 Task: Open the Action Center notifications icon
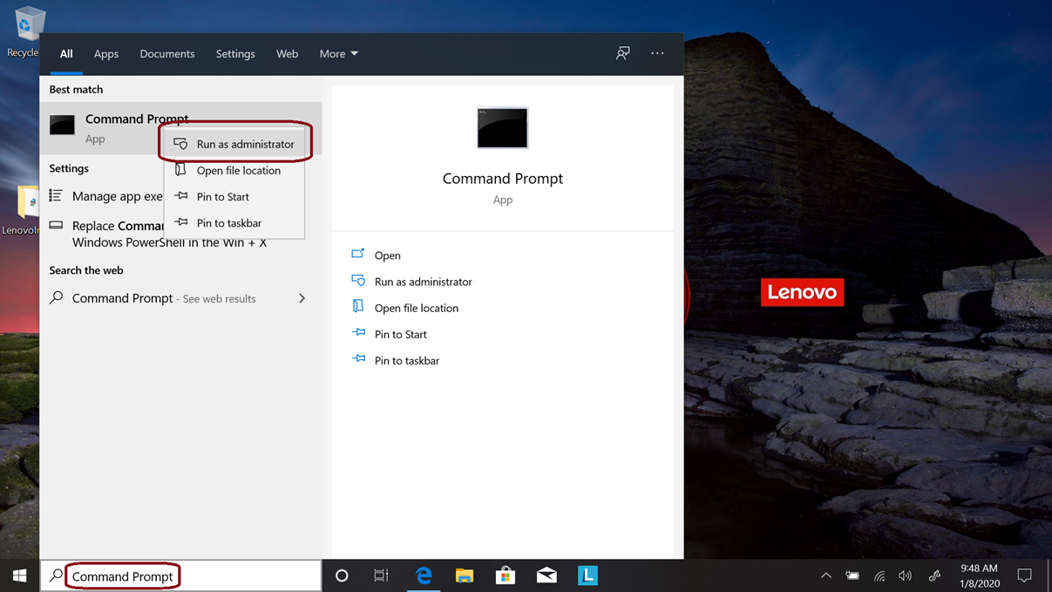click(1025, 575)
